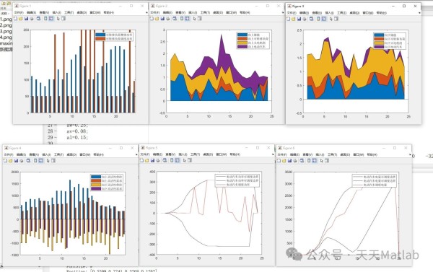Viewport: 433px width, 272px height.
Task: Open 桌面(D) menu in Figure 1
Action: tap(82, 13)
